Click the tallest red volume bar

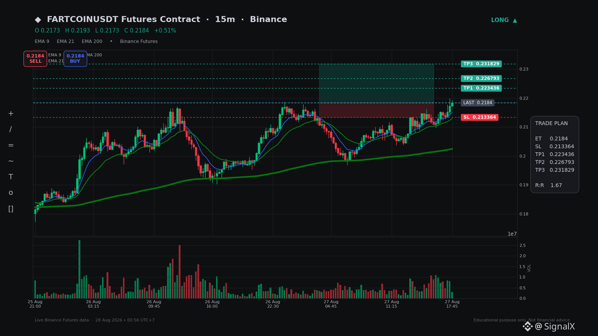[x=179, y=271]
